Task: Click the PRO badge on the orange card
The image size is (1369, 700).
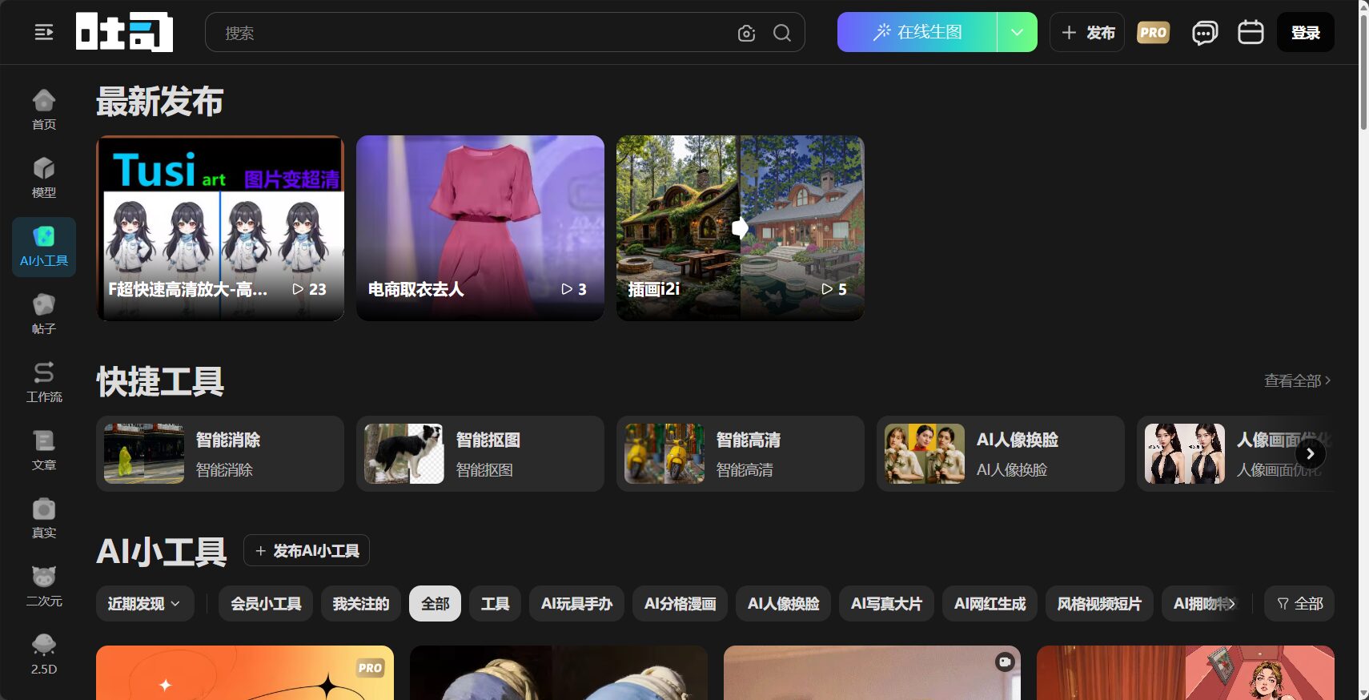Action: click(370, 668)
